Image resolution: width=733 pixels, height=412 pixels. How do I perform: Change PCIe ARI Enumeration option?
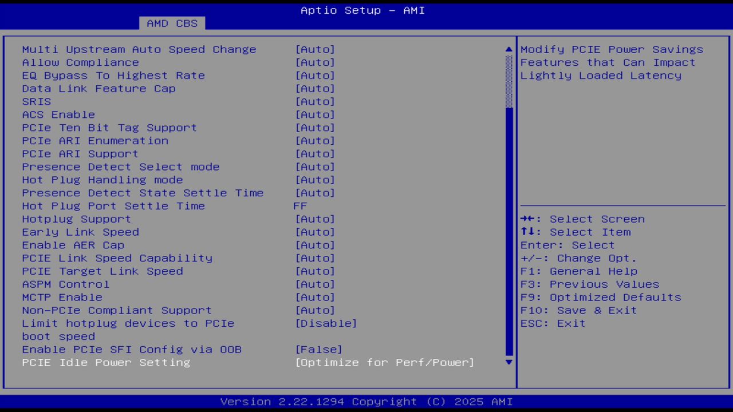(x=315, y=141)
